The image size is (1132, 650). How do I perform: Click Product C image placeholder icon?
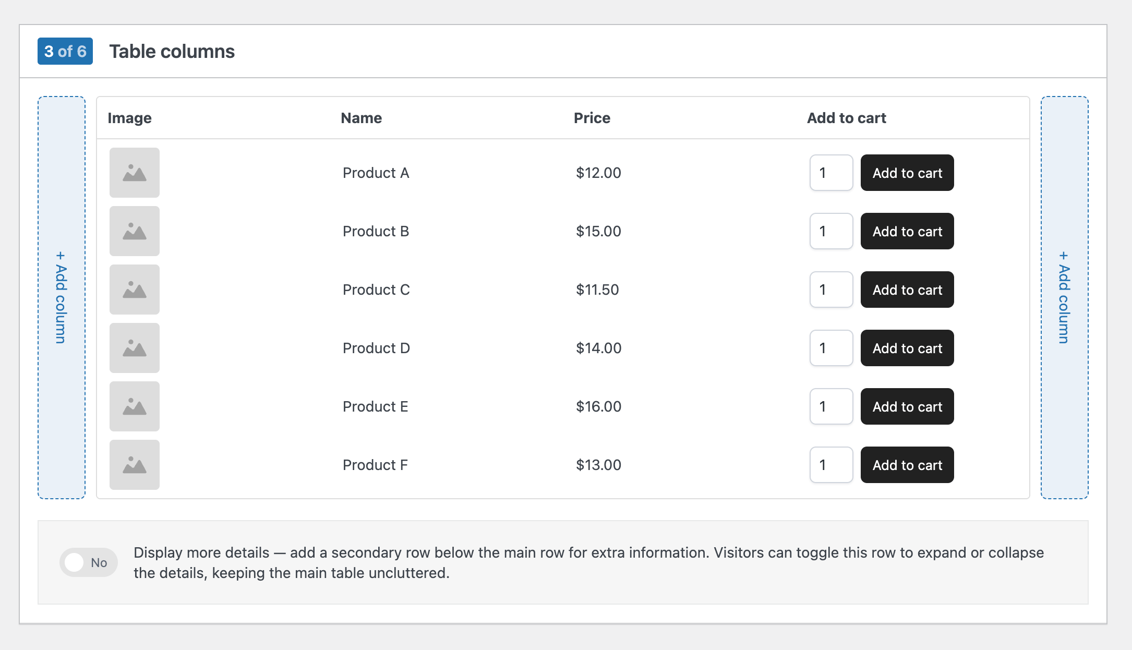pos(134,290)
